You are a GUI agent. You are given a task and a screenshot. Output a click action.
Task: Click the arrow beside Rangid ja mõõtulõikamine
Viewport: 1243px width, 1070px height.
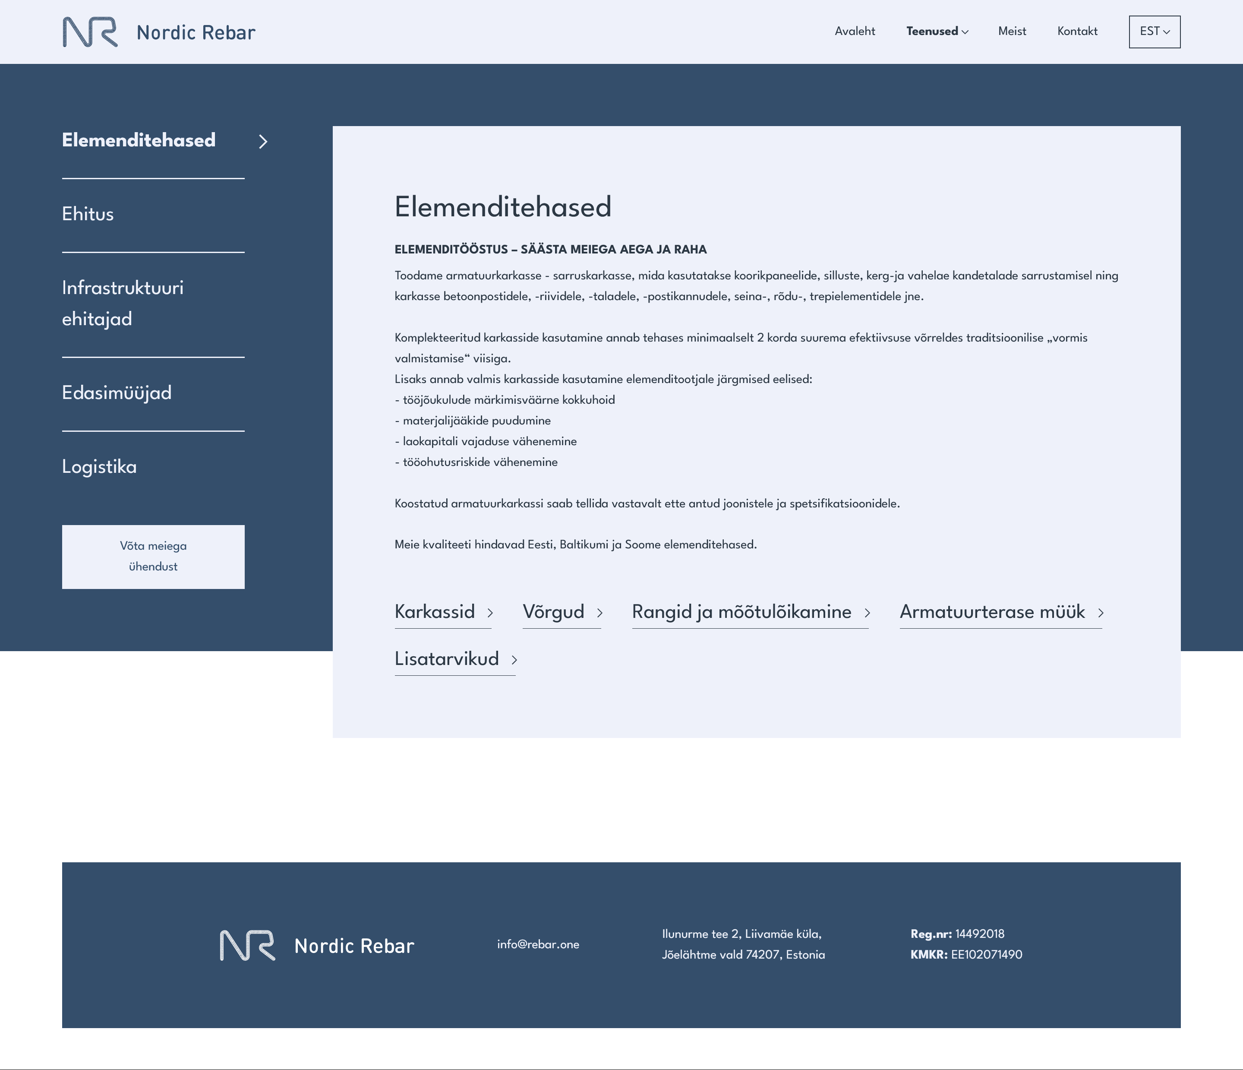868,613
